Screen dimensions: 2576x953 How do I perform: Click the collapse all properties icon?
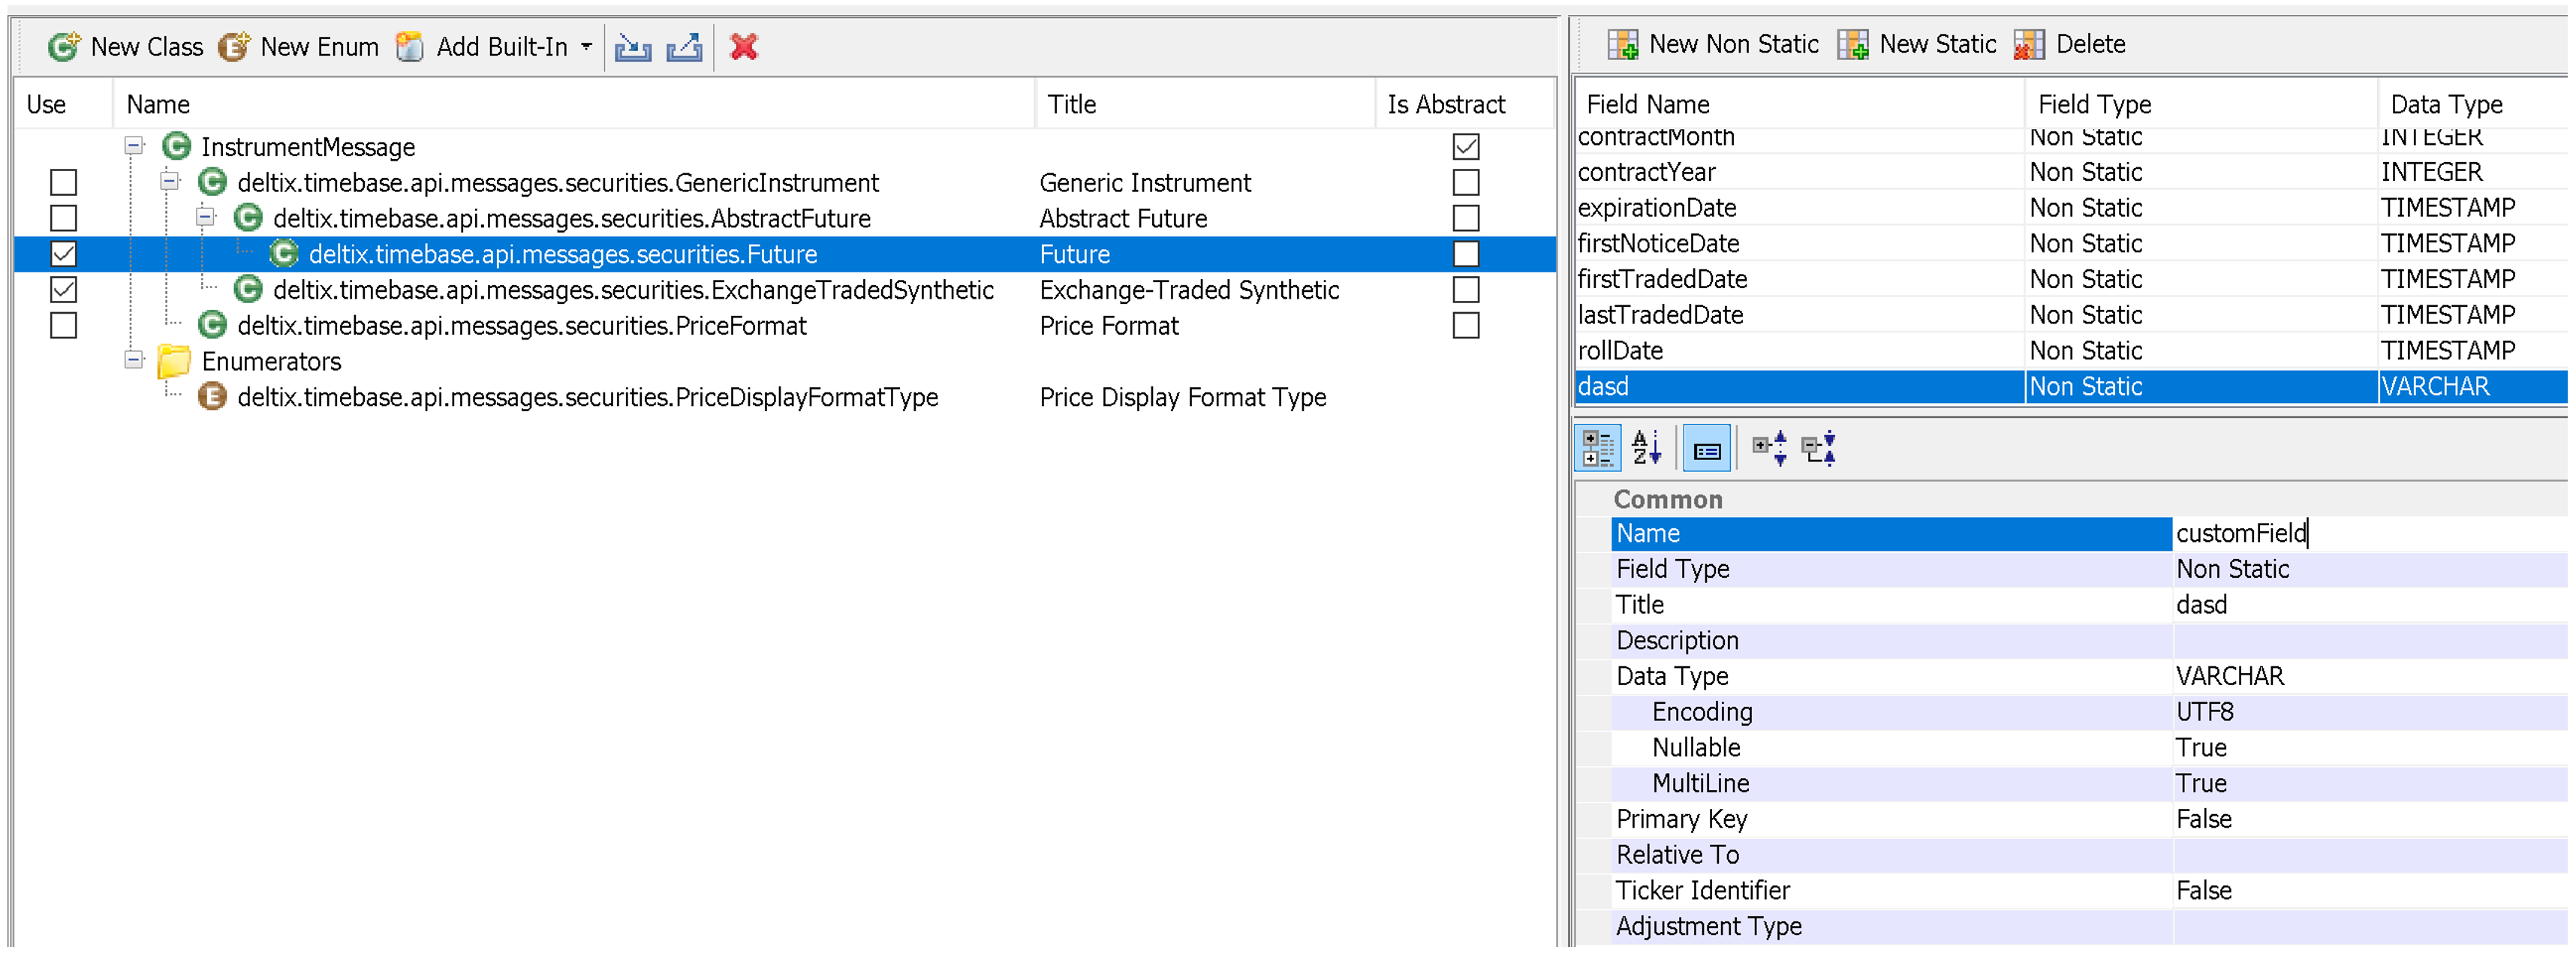[x=1818, y=448]
